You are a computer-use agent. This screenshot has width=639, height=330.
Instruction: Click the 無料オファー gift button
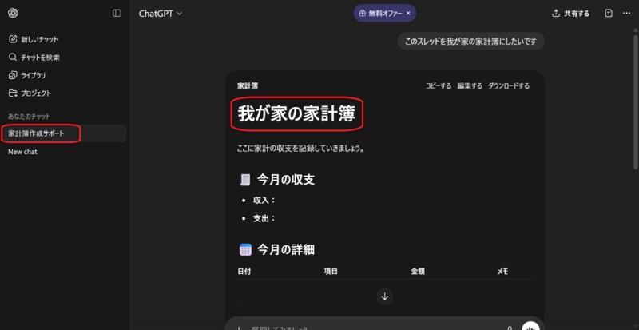point(379,14)
